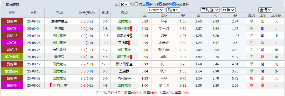Open the 2-2 score against 福塔雷绍查
Viewport: 285px width, 96px height.
[83, 64]
